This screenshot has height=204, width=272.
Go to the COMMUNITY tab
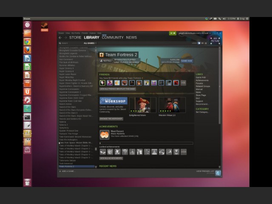click(113, 37)
